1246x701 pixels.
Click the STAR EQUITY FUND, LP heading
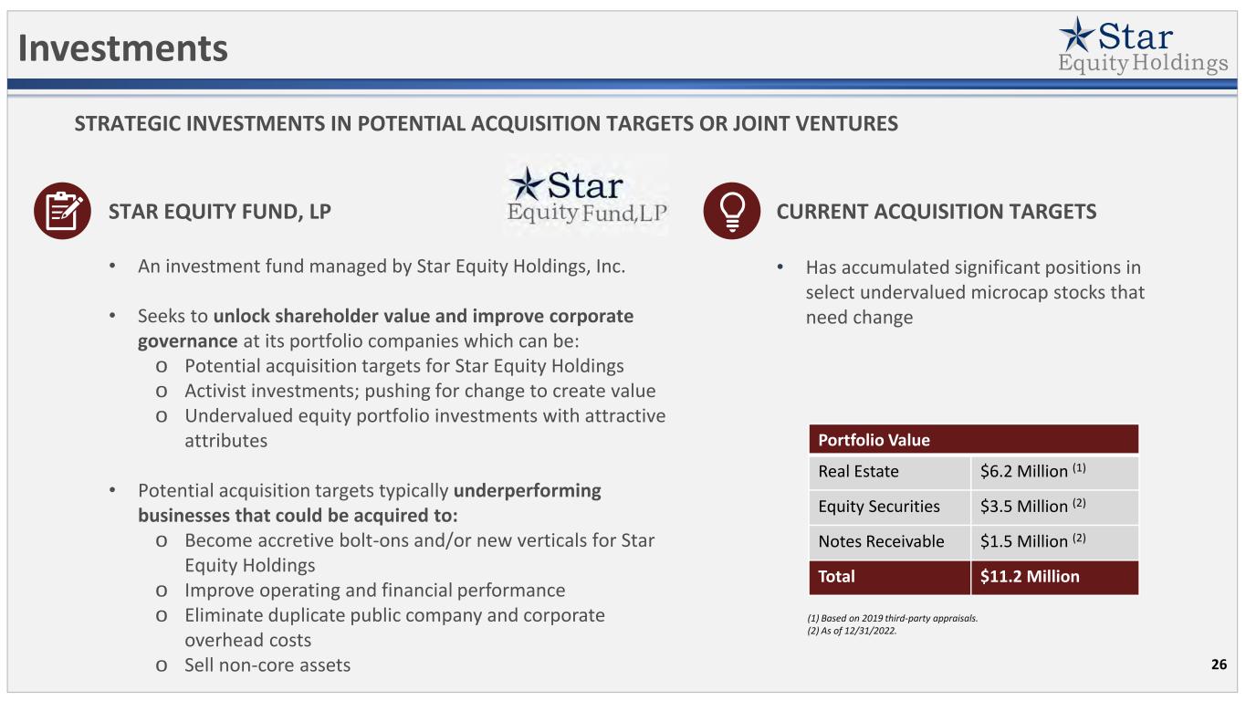[220, 212]
